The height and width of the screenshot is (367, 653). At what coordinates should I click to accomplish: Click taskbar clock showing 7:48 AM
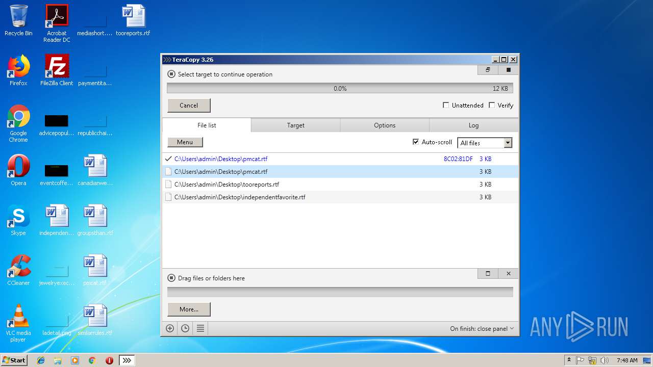pyautogui.click(x=627, y=360)
